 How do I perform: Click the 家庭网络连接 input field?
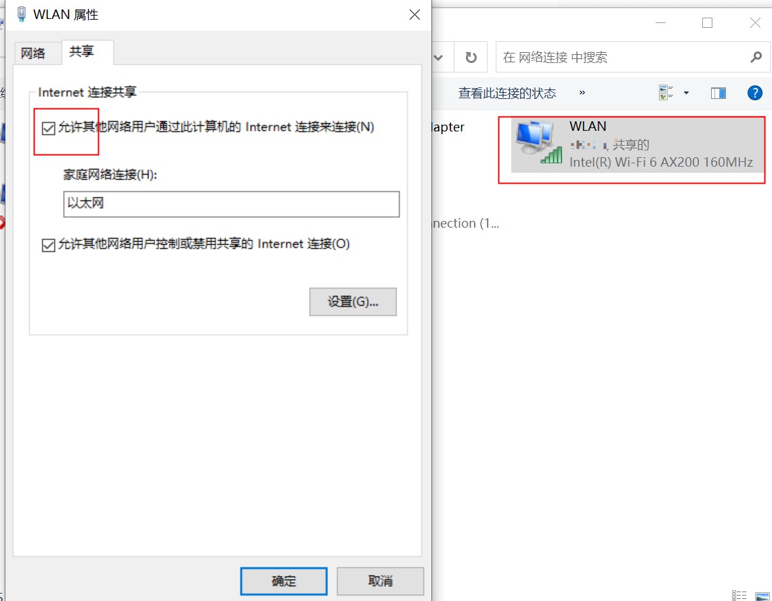pyautogui.click(x=232, y=204)
